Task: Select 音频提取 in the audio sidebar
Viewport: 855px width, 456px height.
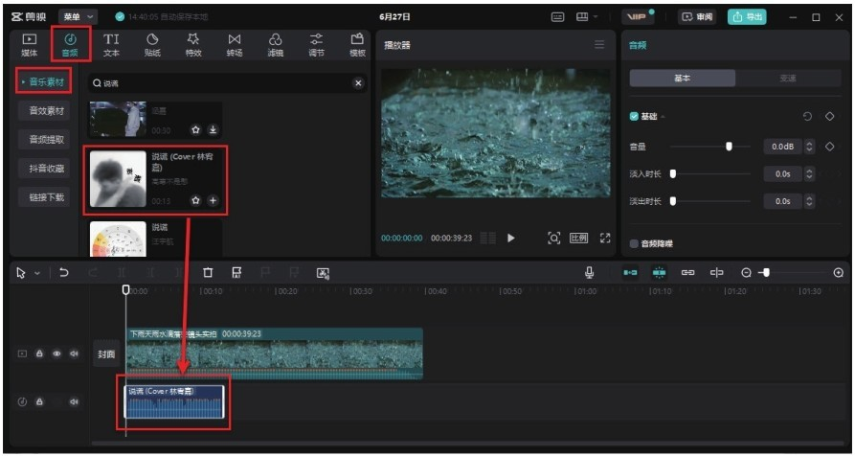Action: [x=46, y=140]
